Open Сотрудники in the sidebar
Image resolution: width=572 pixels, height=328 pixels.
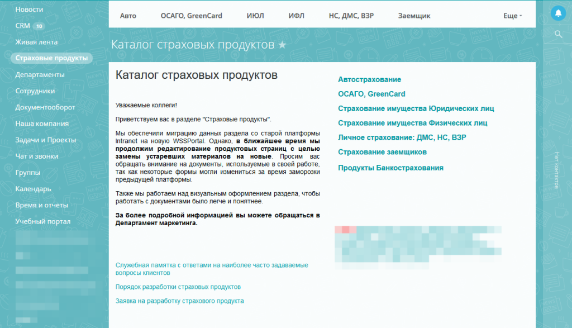(35, 91)
